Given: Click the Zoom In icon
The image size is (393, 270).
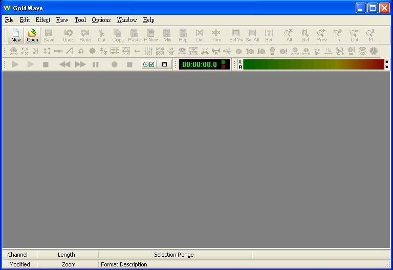Looking at the screenshot, I should click(x=338, y=35).
